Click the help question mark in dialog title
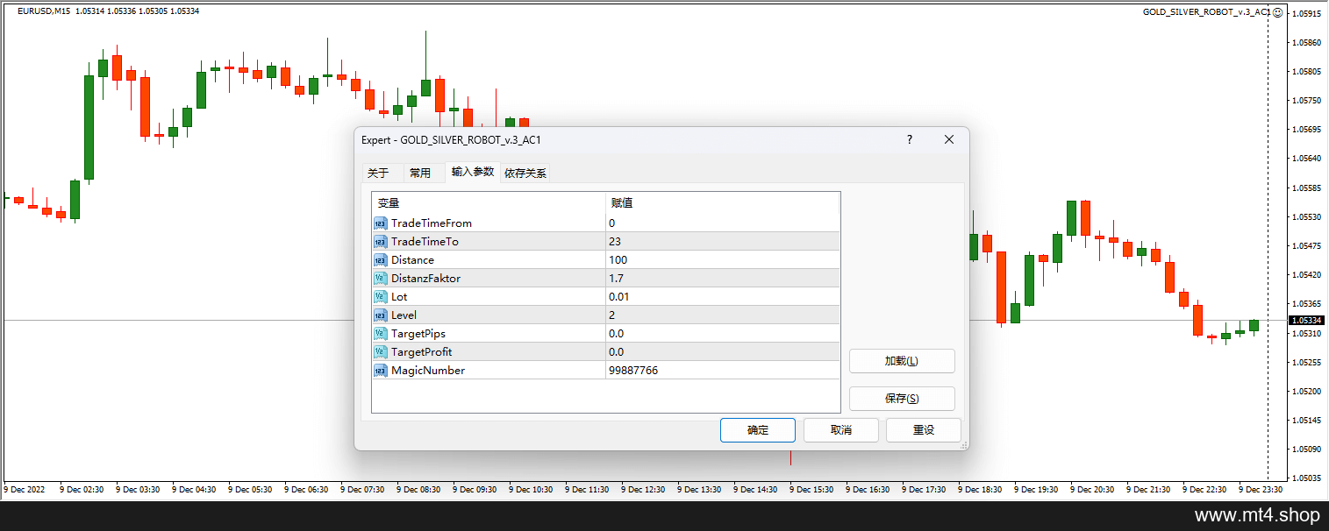Screen dimensions: 1329x531 [x=910, y=139]
